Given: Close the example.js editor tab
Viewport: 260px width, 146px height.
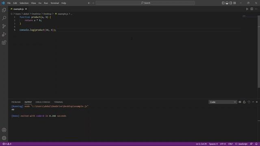Looking at the screenshot, I should coord(26,9).
